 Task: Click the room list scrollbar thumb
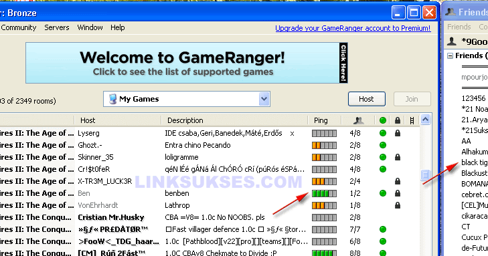[x=426, y=175]
